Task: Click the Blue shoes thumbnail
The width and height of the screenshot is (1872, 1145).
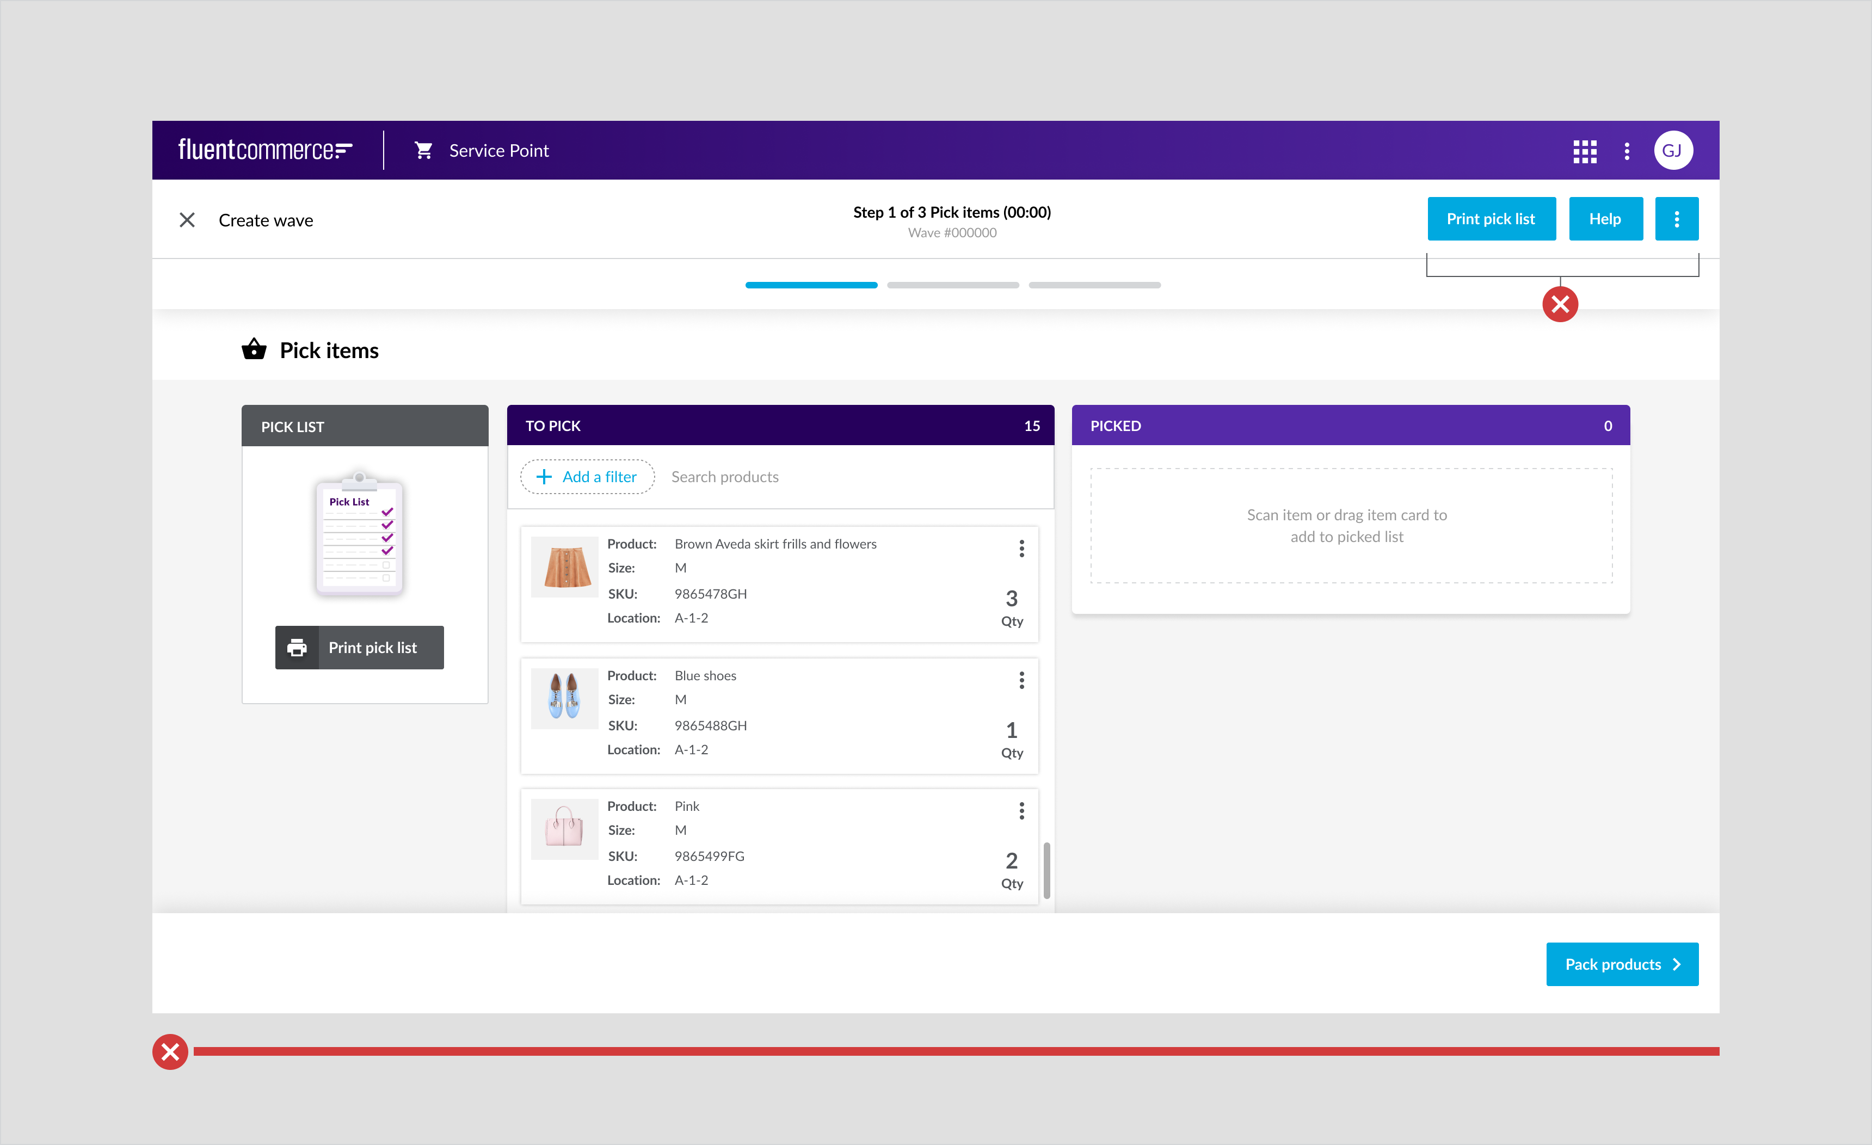Action: [564, 698]
